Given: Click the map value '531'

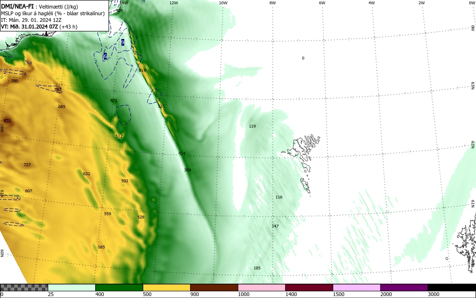Looking at the screenshot, I should coord(161,106).
